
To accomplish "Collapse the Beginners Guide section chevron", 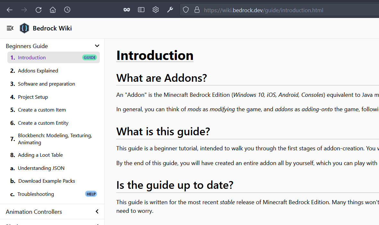I will point(97,46).
